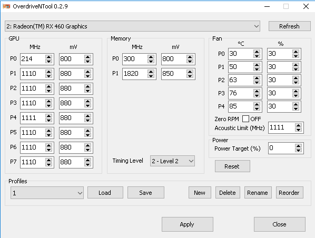Viewport: 315px width, 238px height.
Task: Decrease GPU P7 MHz with down arrow
Action: [48, 164]
